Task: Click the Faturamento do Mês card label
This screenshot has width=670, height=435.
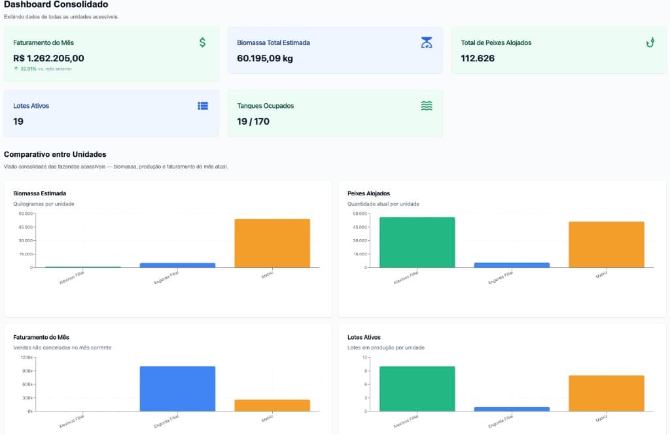Action: tap(44, 42)
